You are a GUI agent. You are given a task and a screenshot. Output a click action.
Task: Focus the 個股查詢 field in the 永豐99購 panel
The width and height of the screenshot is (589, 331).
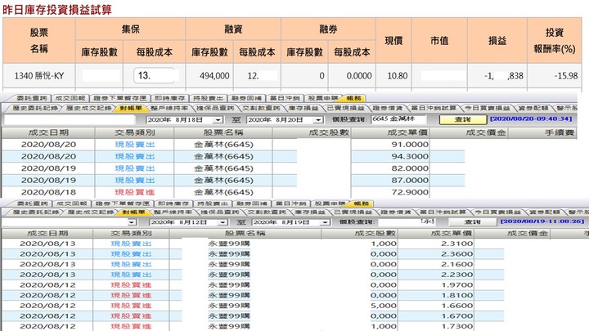[407, 221]
